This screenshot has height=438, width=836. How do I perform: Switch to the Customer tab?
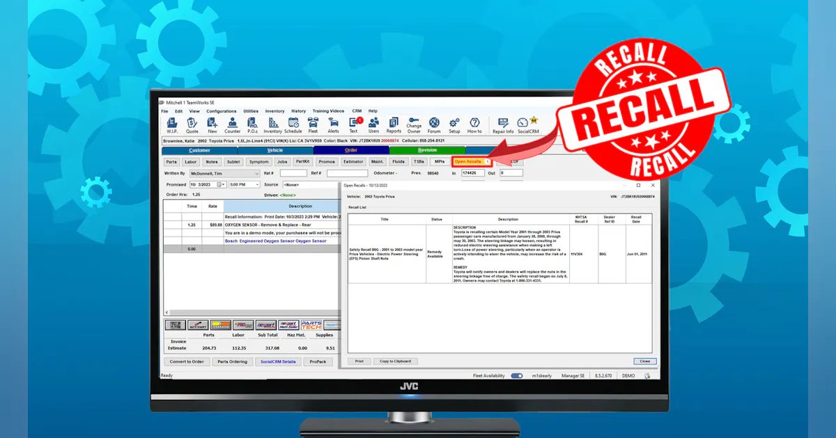(199, 150)
